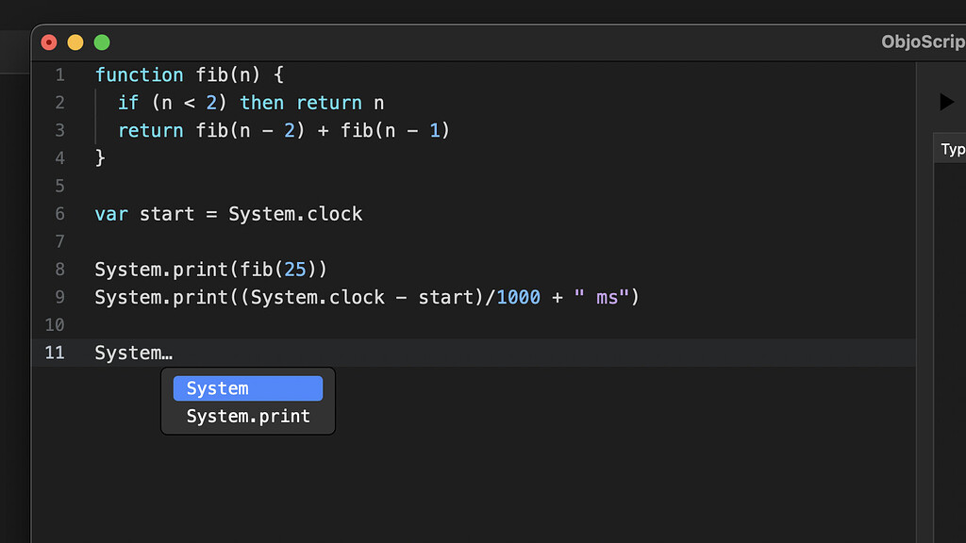Click the fib function name on line 1
966x543 pixels.
pyautogui.click(x=212, y=74)
